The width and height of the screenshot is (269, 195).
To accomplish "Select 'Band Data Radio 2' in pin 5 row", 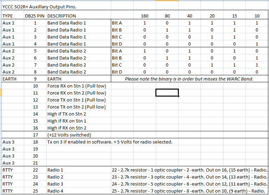I will pyautogui.click(x=79, y=51).
